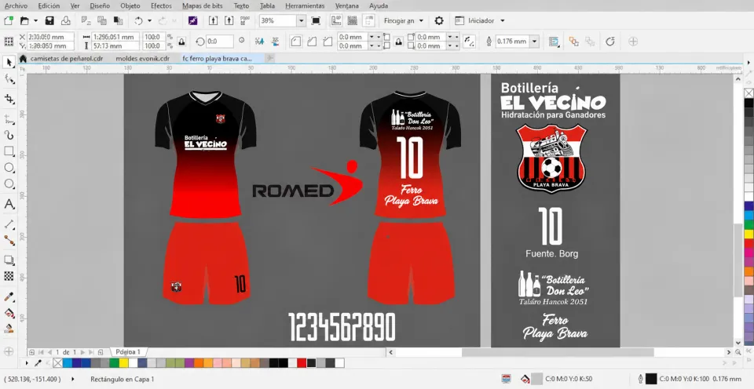Click the Mirror horizontally icon
Screen dimensions: 754x389
[x=260, y=42]
